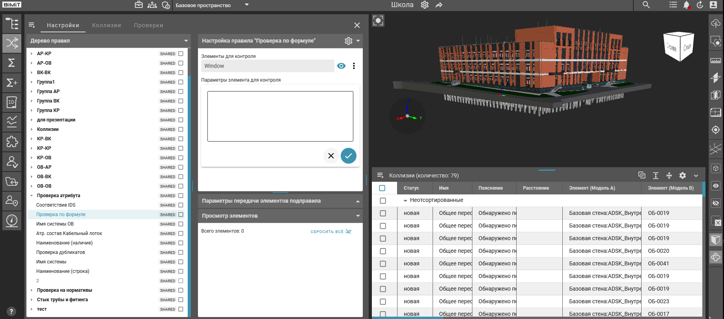The image size is (724, 319).
Task: Switch to the Коллизии tab
Action: [106, 25]
